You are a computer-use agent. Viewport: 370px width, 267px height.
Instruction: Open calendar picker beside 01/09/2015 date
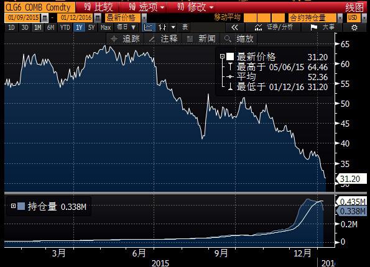(44, 18)
